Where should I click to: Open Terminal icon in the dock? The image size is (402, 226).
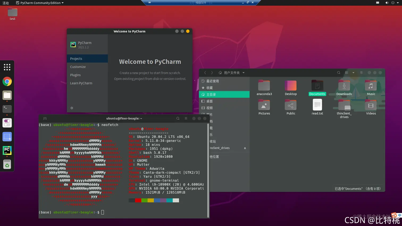7,109
